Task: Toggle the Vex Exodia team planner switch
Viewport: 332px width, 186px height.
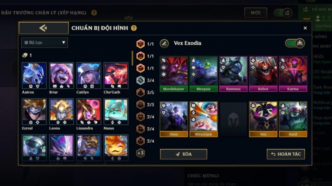Action: pyautogui.click(x=295, y=43)
